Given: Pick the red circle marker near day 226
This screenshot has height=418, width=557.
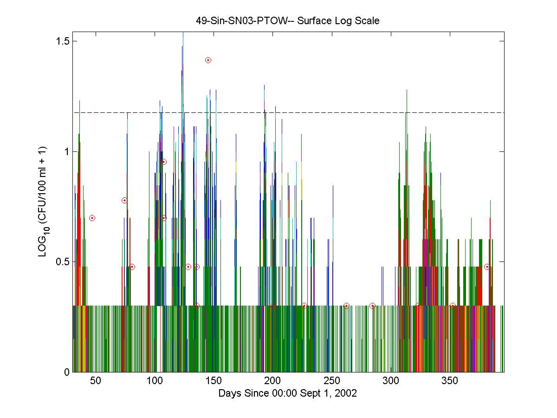Looking at the screenshot, I should point(304,306).
